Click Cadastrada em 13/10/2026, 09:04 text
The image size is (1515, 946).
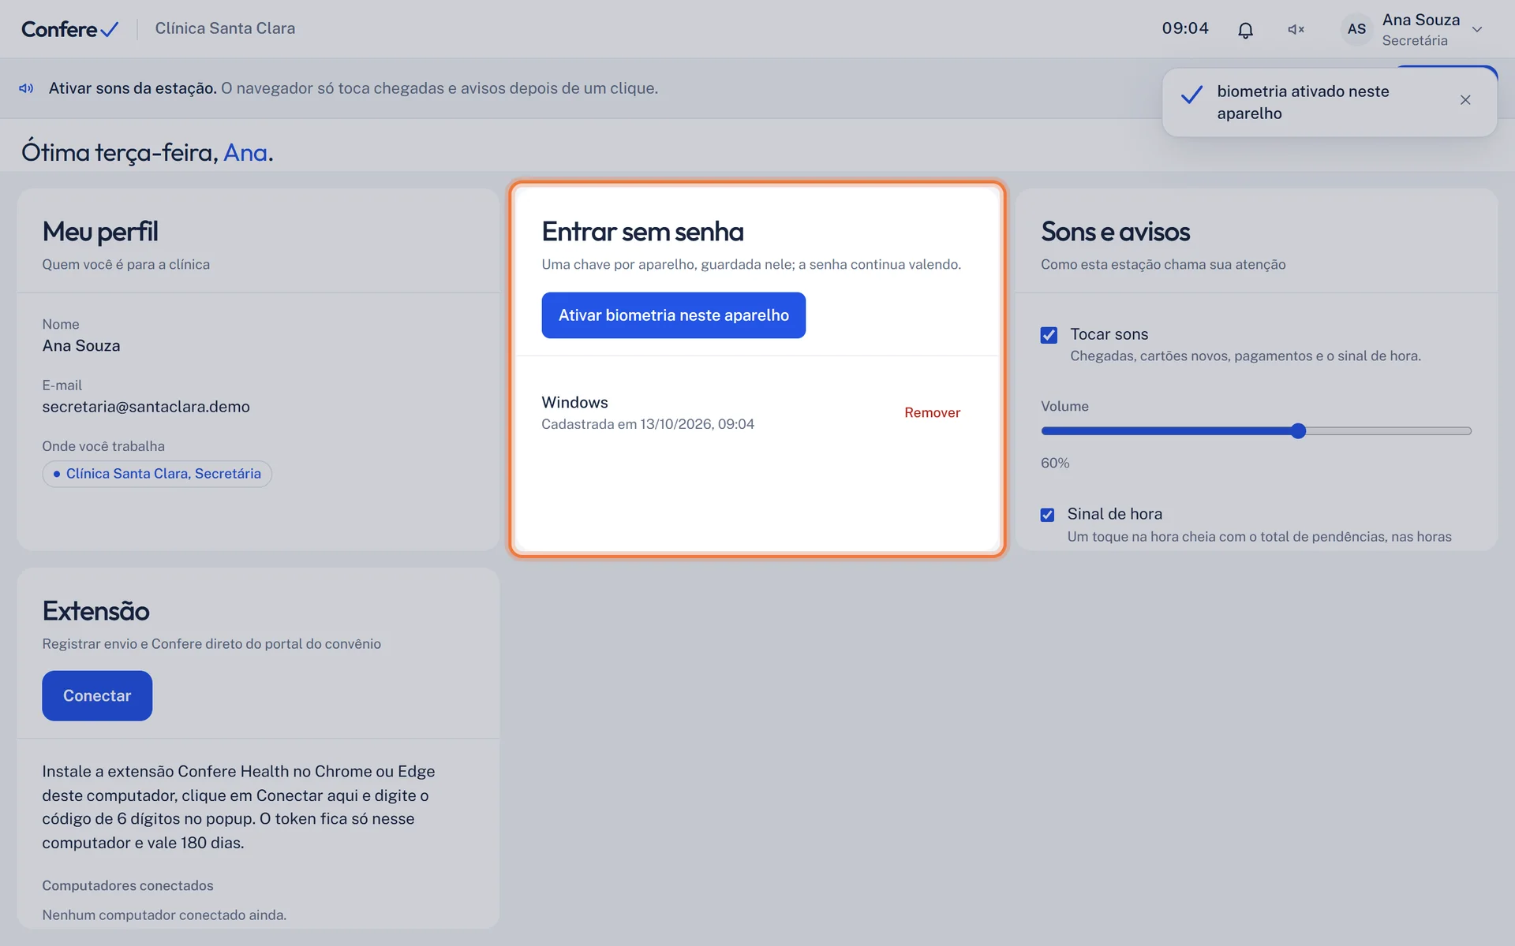point(648,424)
